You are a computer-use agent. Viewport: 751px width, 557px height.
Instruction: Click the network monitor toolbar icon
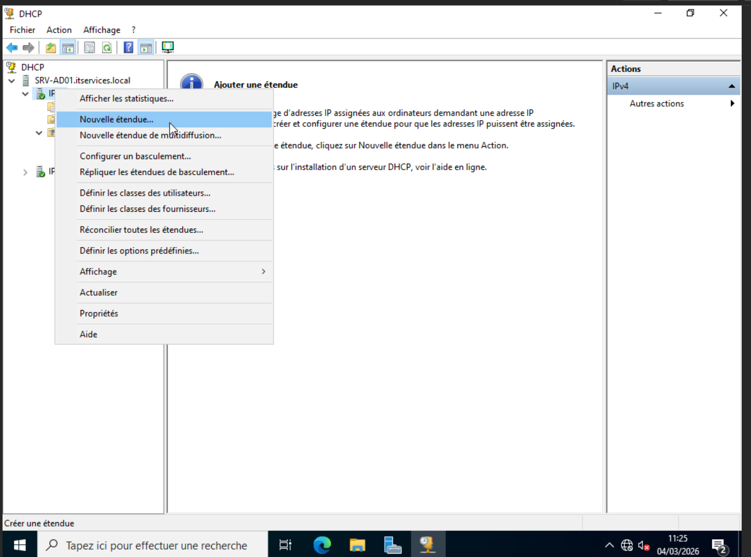click(168, 48)
